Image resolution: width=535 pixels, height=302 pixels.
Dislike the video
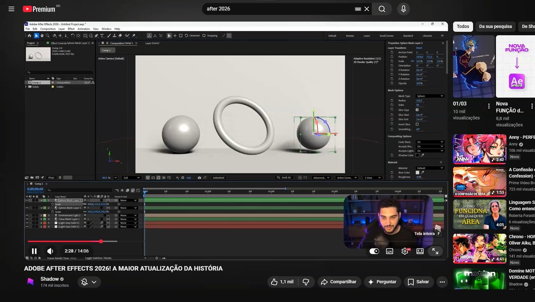click(x=306, y=282)
